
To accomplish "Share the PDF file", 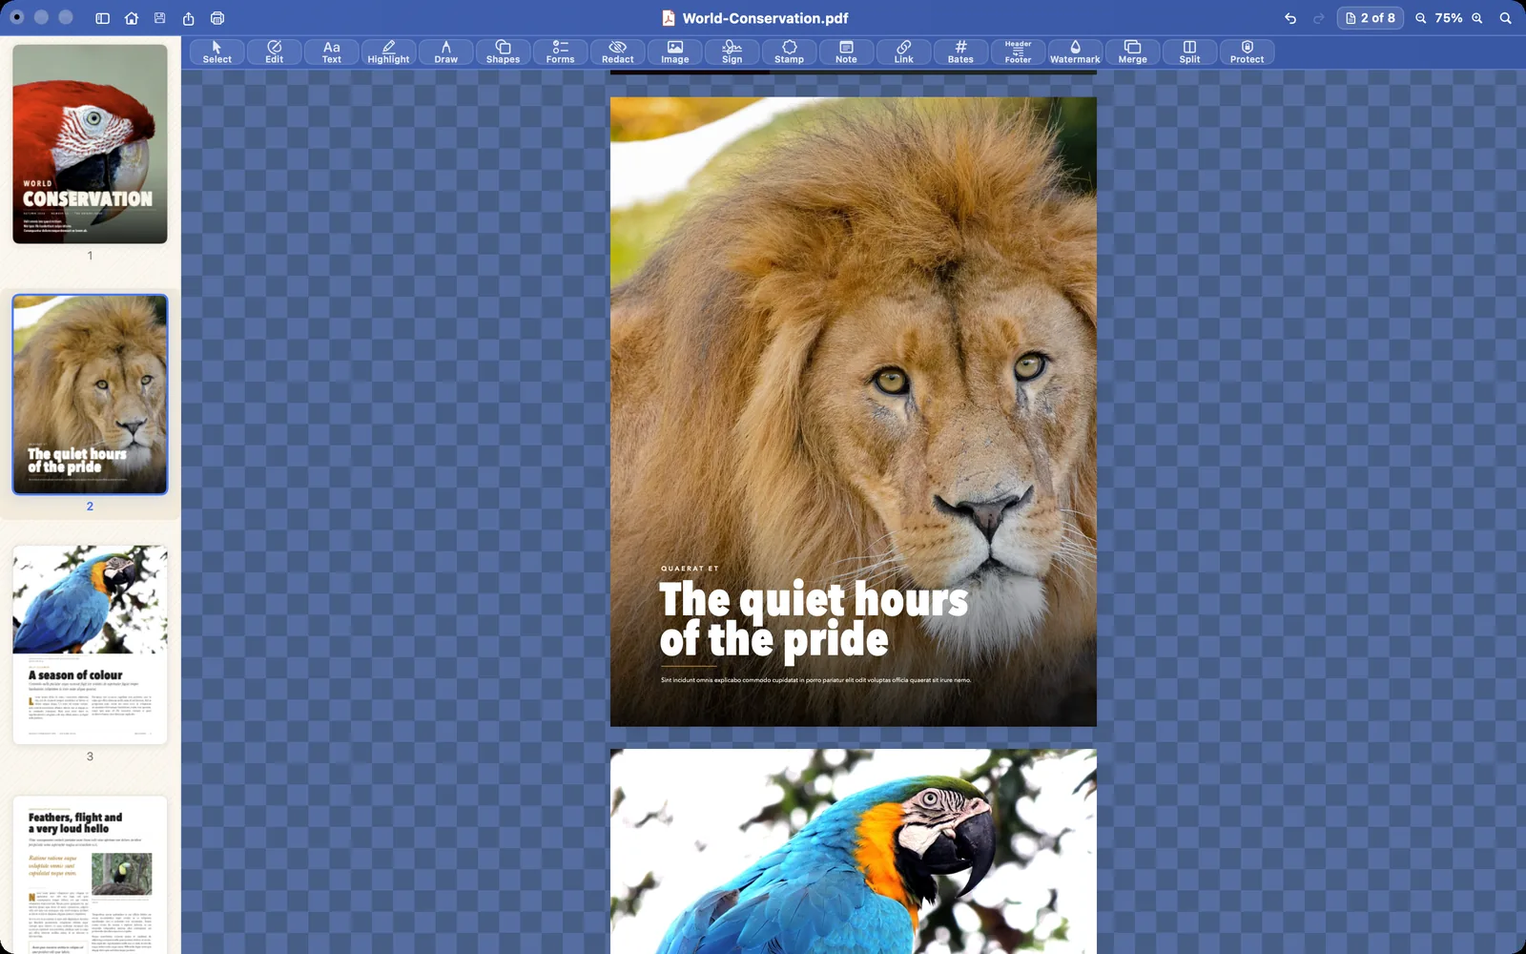I will coord(189,18).
